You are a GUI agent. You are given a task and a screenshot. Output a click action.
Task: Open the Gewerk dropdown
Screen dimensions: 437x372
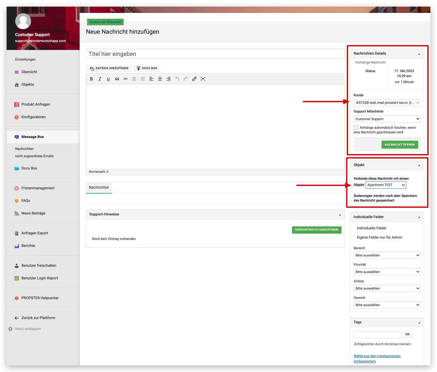click(x=387, y=305)
